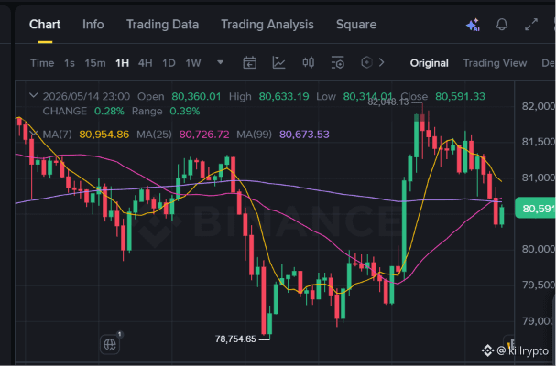Click the MA(25) value 80,726.72

pyautogui.click(x=204, y=135)
